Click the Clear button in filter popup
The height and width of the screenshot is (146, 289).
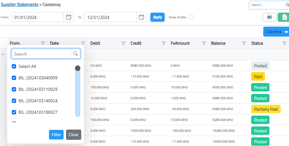[x=73, y=135]
